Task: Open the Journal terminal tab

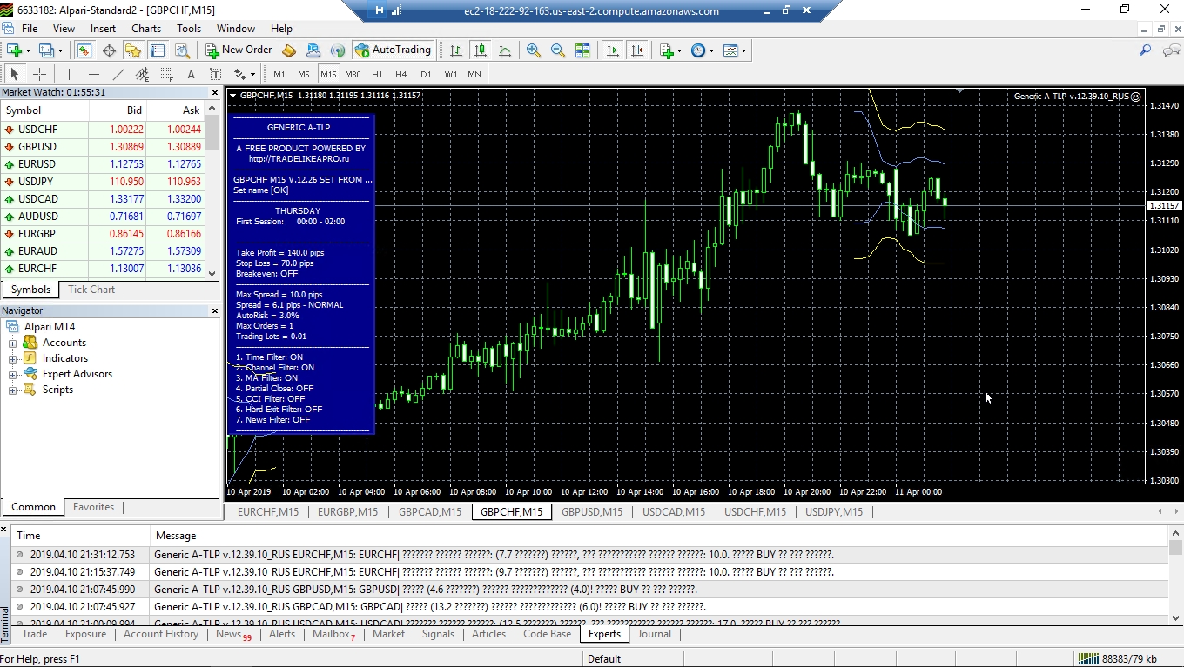Action: coord(655,634)
